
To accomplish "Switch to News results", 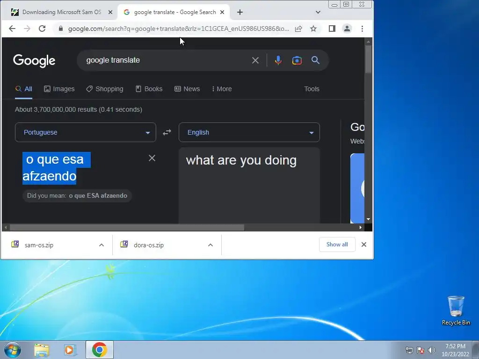I will pyautogui.click(x=187, y=89).
